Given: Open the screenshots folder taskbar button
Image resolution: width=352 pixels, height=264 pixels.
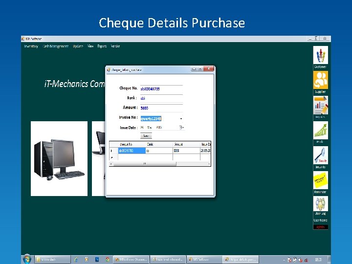Looking at the screenshot, I should (x=52, y=260).
